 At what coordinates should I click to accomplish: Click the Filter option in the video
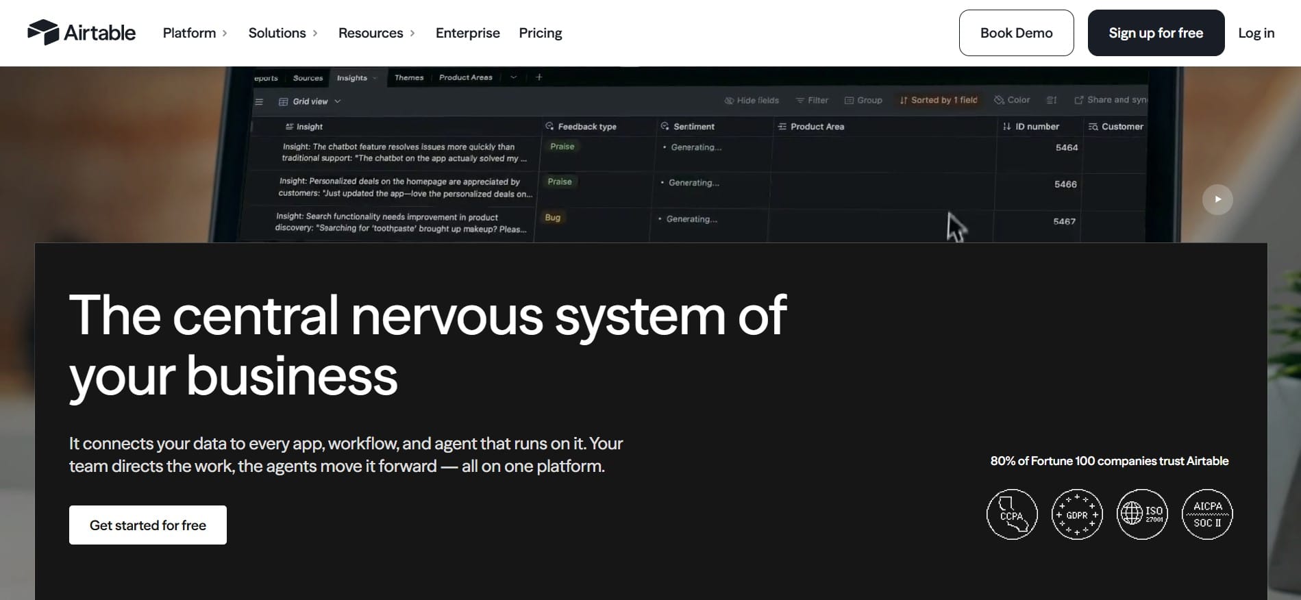(812, 101)
